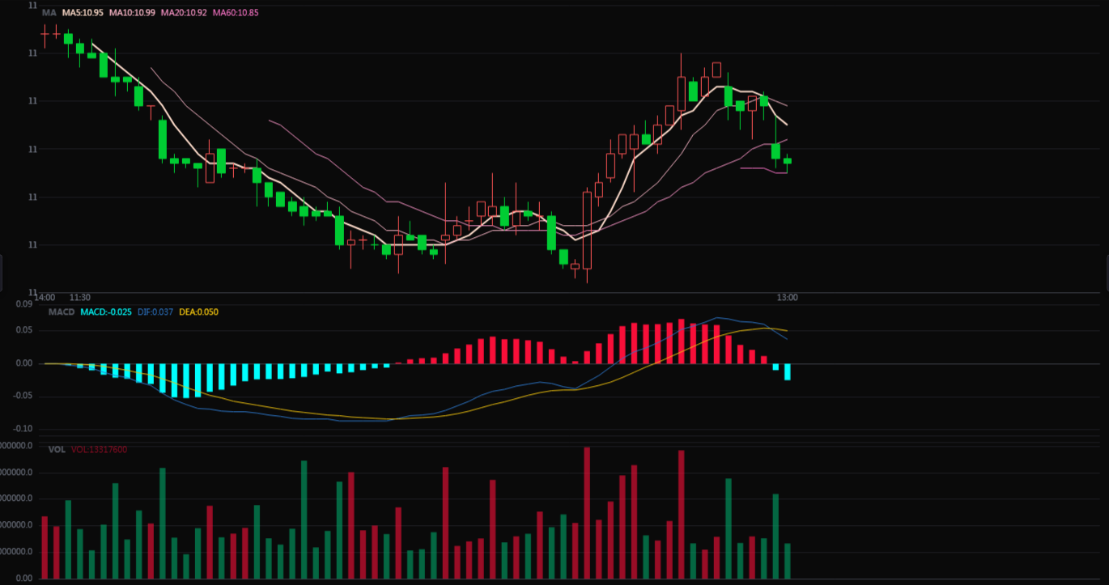Click the 14:00 time axis label
The width and height of the screenshot is (1109, 585).
coord(45,298)
